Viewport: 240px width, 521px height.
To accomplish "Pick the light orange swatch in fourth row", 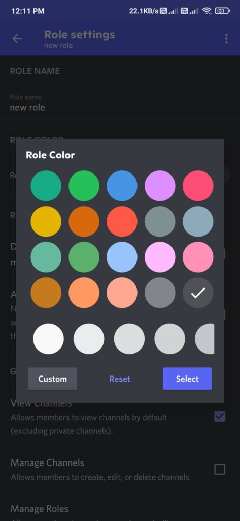I will [84, 293].
